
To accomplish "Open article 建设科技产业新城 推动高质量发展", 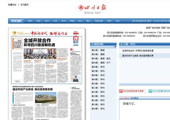I will [x=138, y=56].
